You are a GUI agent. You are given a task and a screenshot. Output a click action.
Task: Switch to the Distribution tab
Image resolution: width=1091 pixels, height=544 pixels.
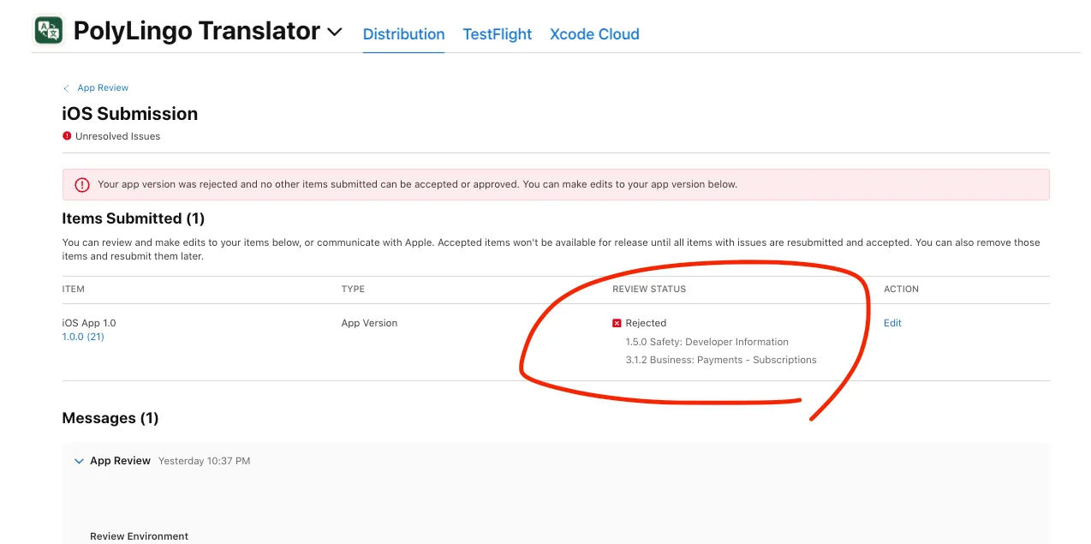coord(403,34)
